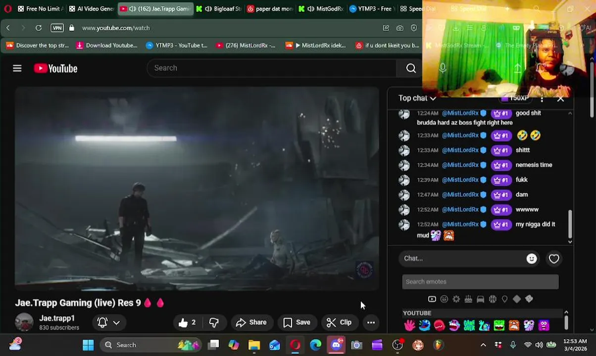
Task: Toggle the emoji picker smiley
Action: [x=532, y=259]
